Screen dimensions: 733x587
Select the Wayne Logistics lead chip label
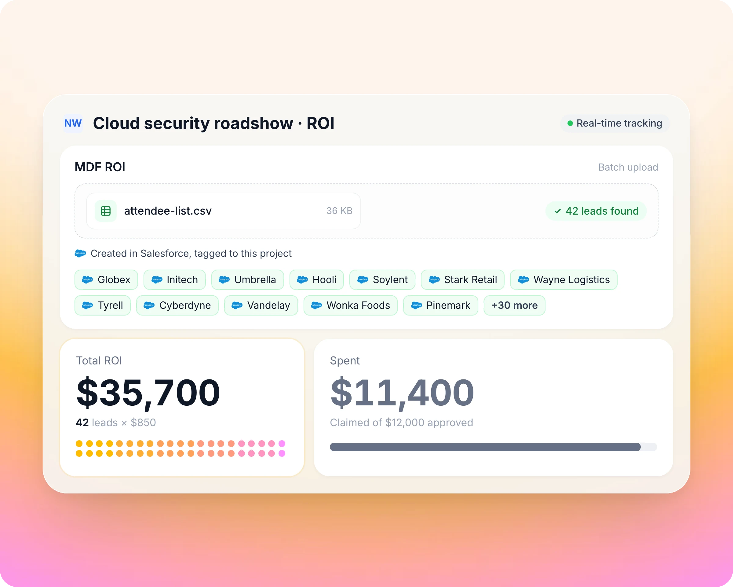click(x=571, y=280)
